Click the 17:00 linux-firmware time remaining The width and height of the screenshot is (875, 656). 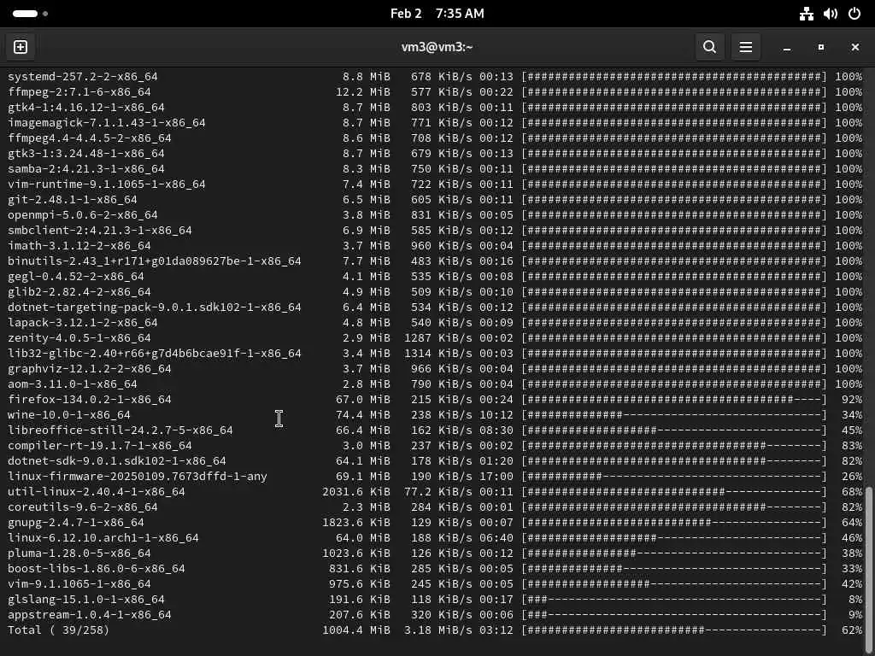496,477
